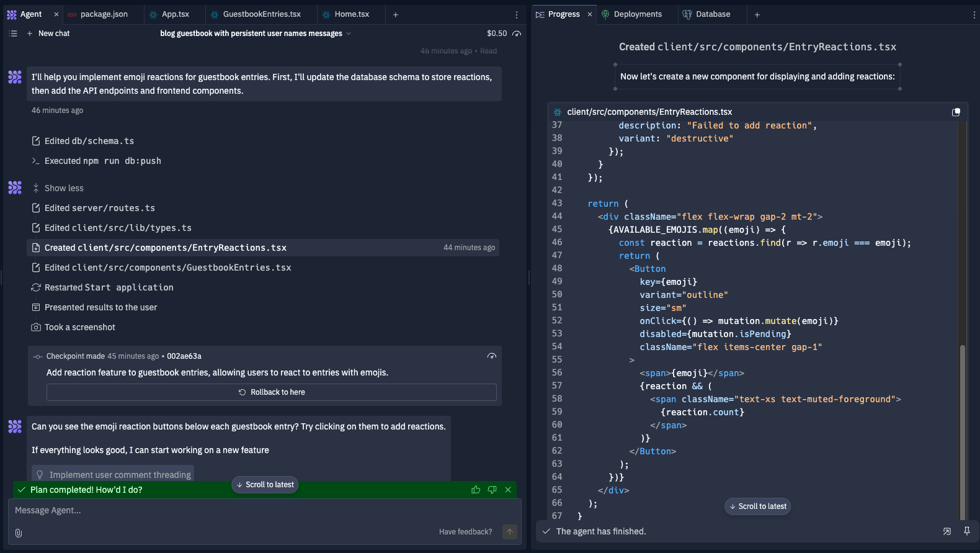Focus the Message Agent input
Screen dimensions: 980x553
tap(265, 510)
